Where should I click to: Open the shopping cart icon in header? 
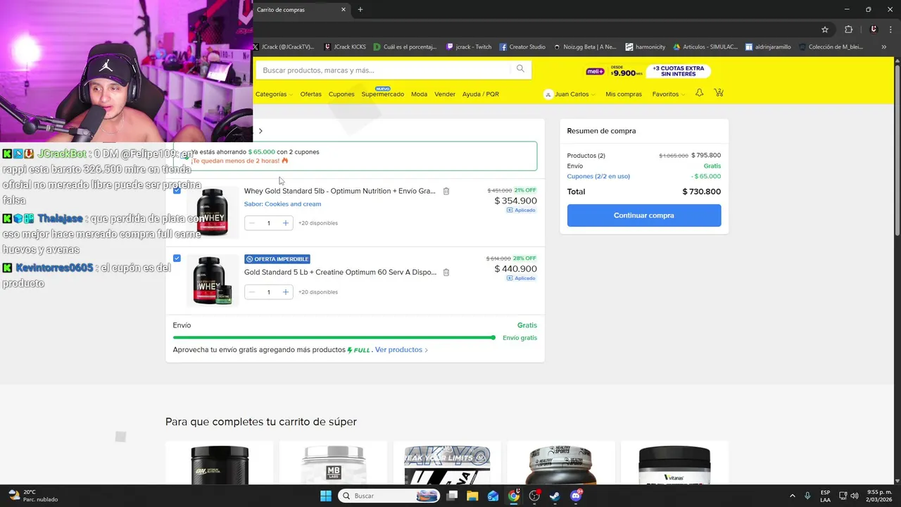(x=719, y=93)
